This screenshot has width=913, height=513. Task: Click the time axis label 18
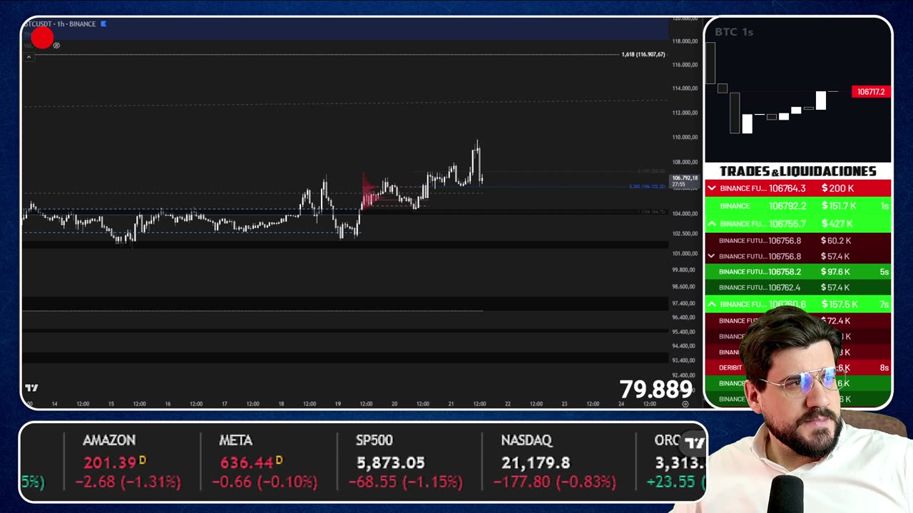[281, 404]
